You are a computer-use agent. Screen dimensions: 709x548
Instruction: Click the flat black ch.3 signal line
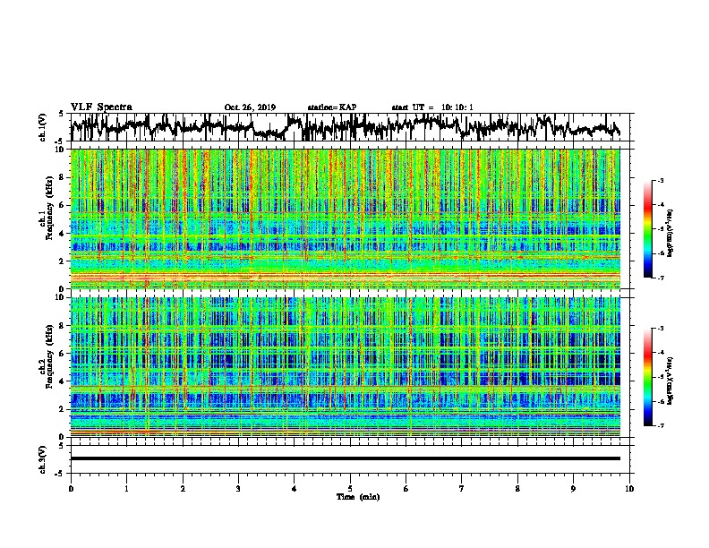345,458
